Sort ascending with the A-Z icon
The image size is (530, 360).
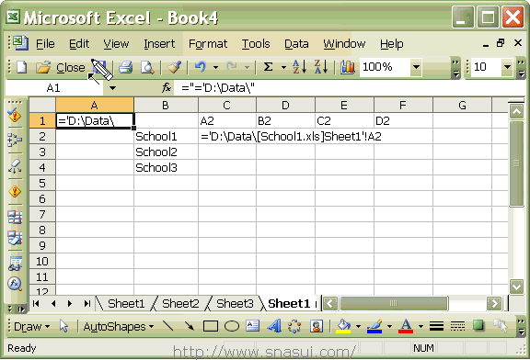[x=299, y=67]
